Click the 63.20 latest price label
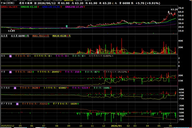This screenshot has width=192, height=128. click(174, 10)
